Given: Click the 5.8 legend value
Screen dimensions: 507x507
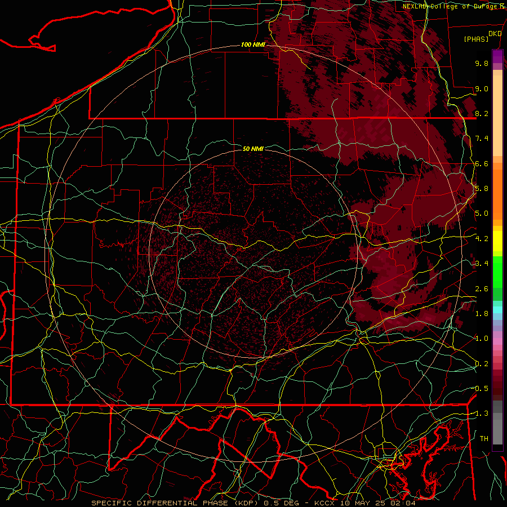Looking at the screenshot, I should 482,189.
